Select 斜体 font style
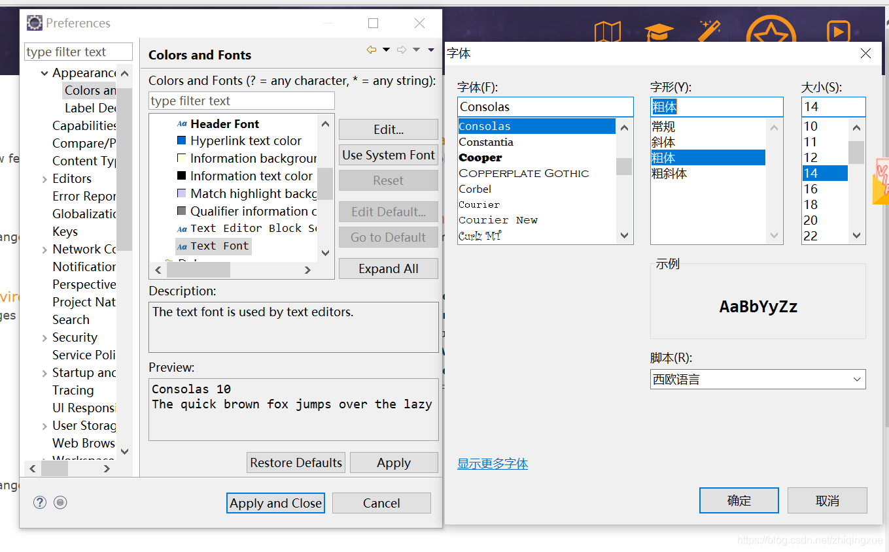Image resolution: width=889 pixels, height=552 pixels. 663,142
